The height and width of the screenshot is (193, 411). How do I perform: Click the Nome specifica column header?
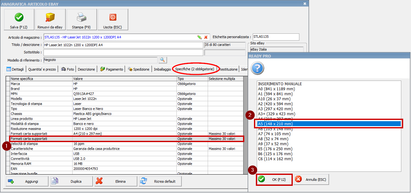41,79
